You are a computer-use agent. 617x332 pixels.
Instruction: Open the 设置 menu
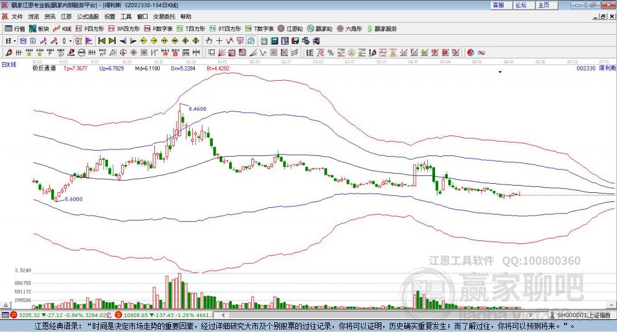point(110,16)
